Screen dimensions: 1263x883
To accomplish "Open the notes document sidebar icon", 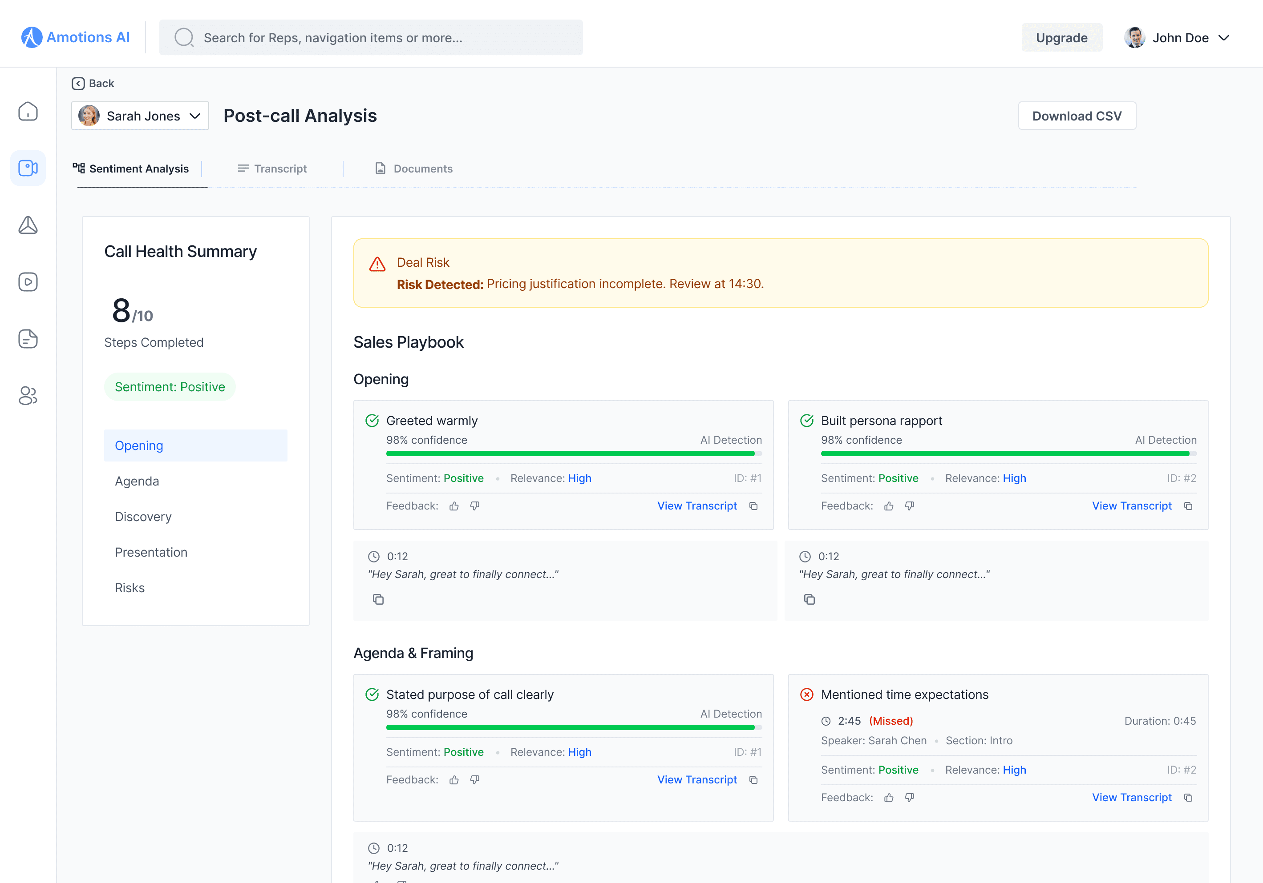I will (28, 338).
